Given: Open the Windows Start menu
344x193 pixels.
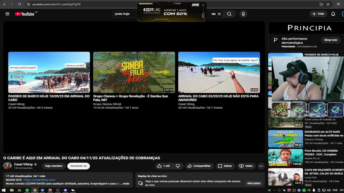Looking at the screenshot, I should click(x=4, y=190).
